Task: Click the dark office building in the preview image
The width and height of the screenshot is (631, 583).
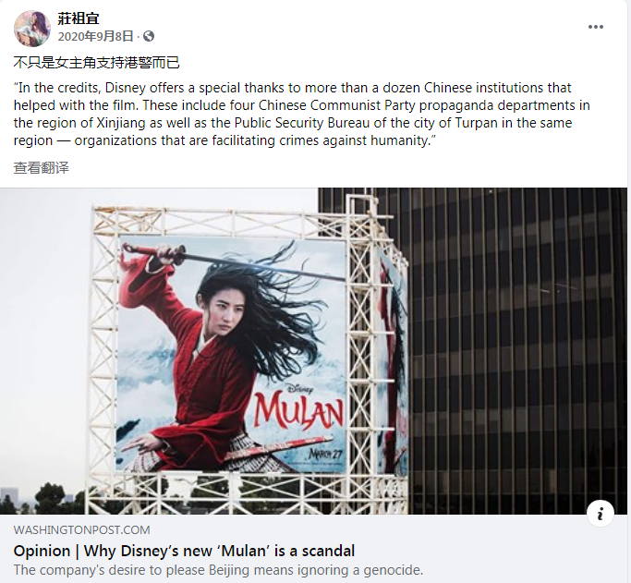Action: pyautogui.click(x=517, y=350)
